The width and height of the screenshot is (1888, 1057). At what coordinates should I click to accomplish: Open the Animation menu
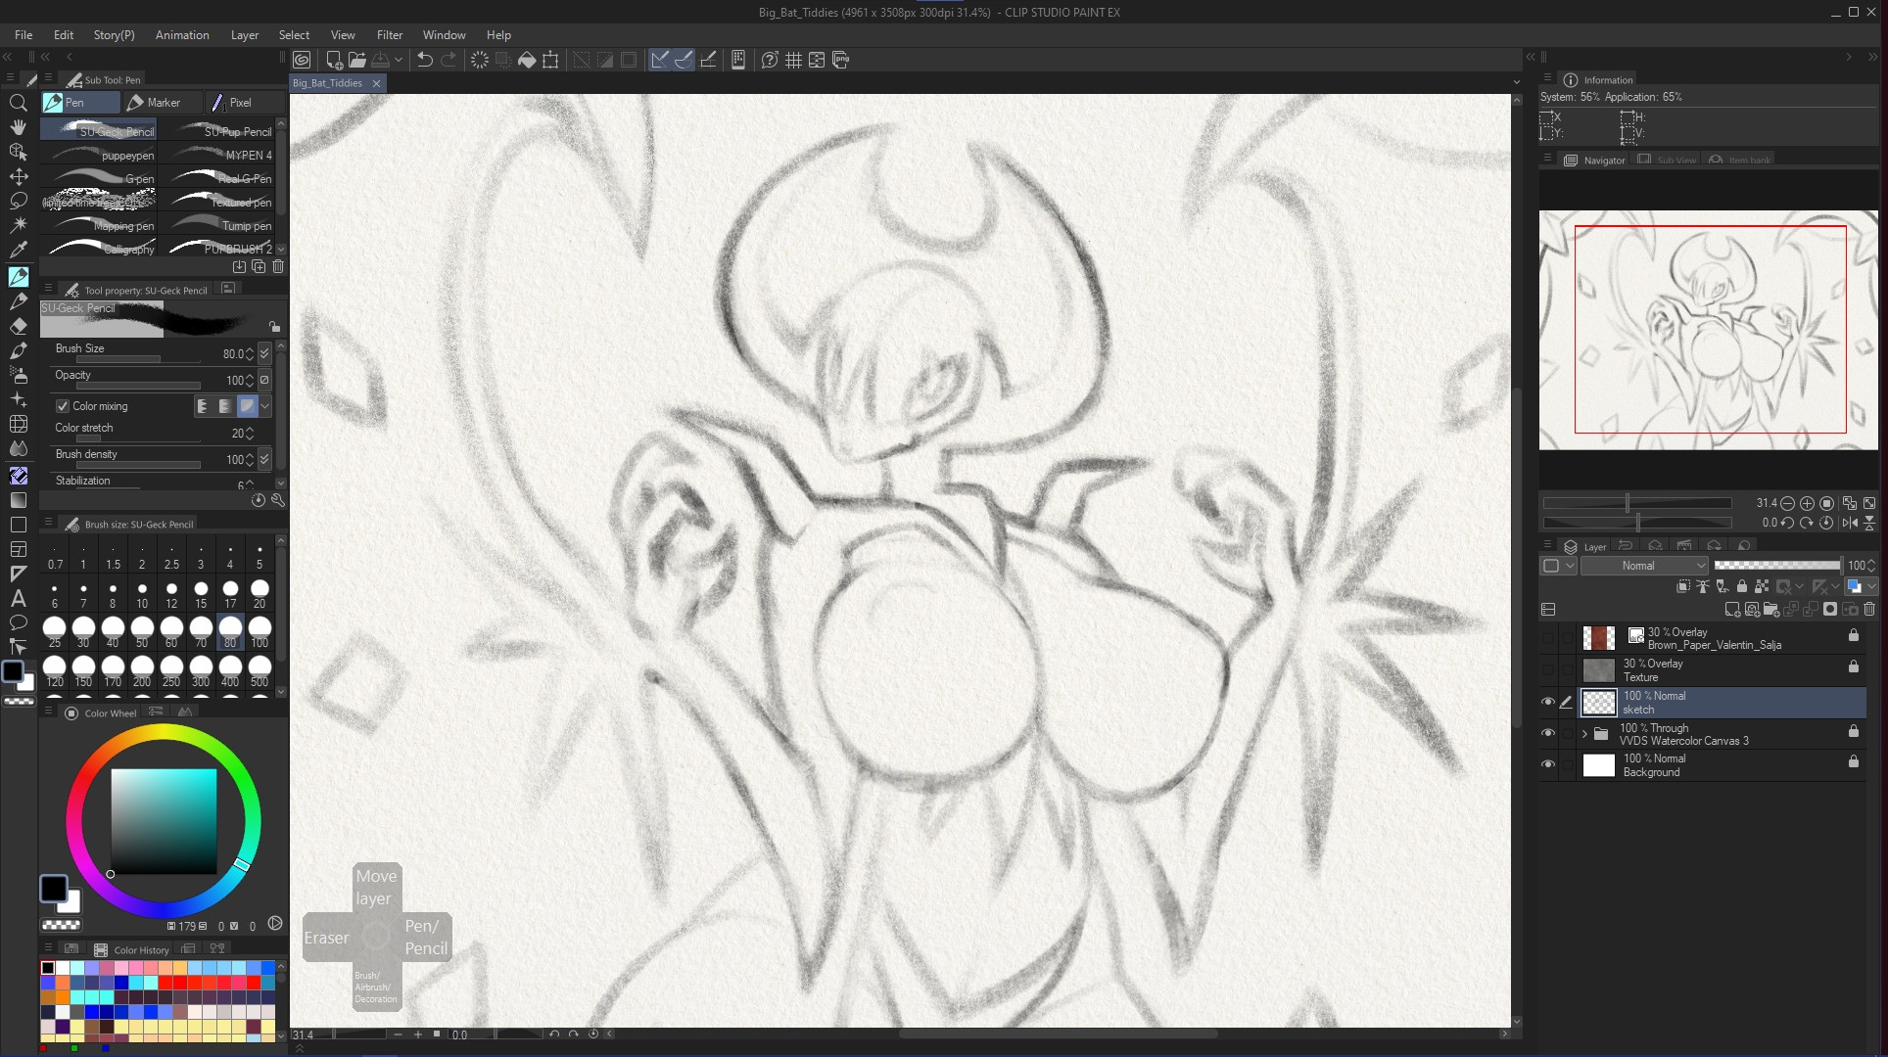click(x=182, y=34)
